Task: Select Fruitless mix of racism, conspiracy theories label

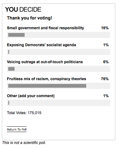Action: point(46,79)
